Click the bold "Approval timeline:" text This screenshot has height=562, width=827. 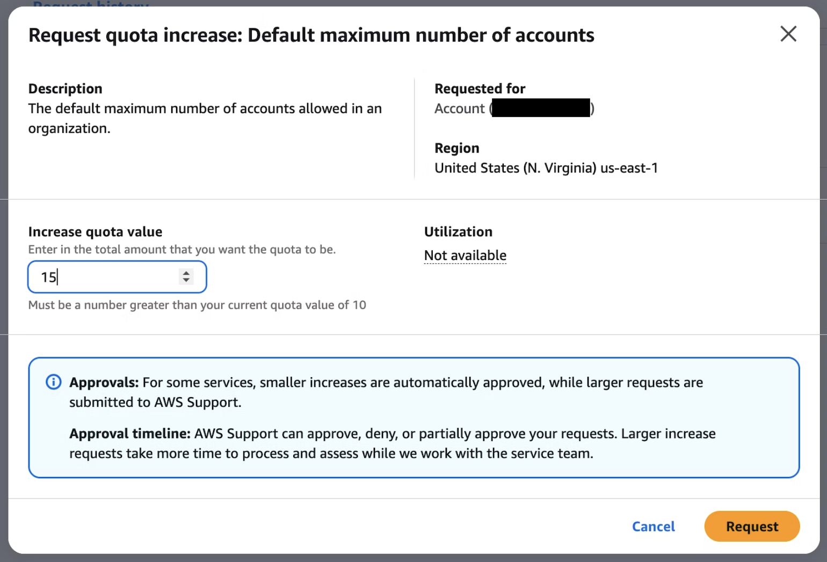pos(129,434)
